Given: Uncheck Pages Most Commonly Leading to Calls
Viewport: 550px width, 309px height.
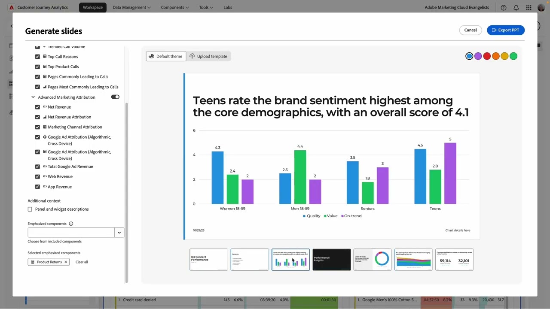Looking at the screenshot, I should pyautogui.click(x=37, y=87).
